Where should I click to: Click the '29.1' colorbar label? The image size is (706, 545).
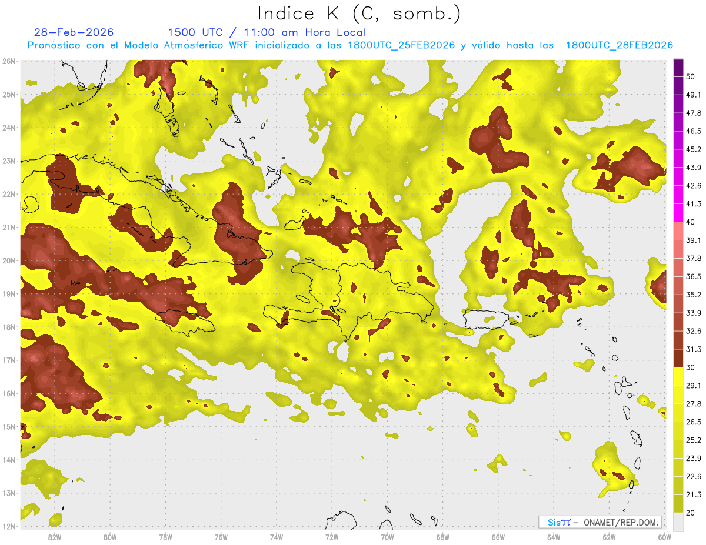coord(693,386)
